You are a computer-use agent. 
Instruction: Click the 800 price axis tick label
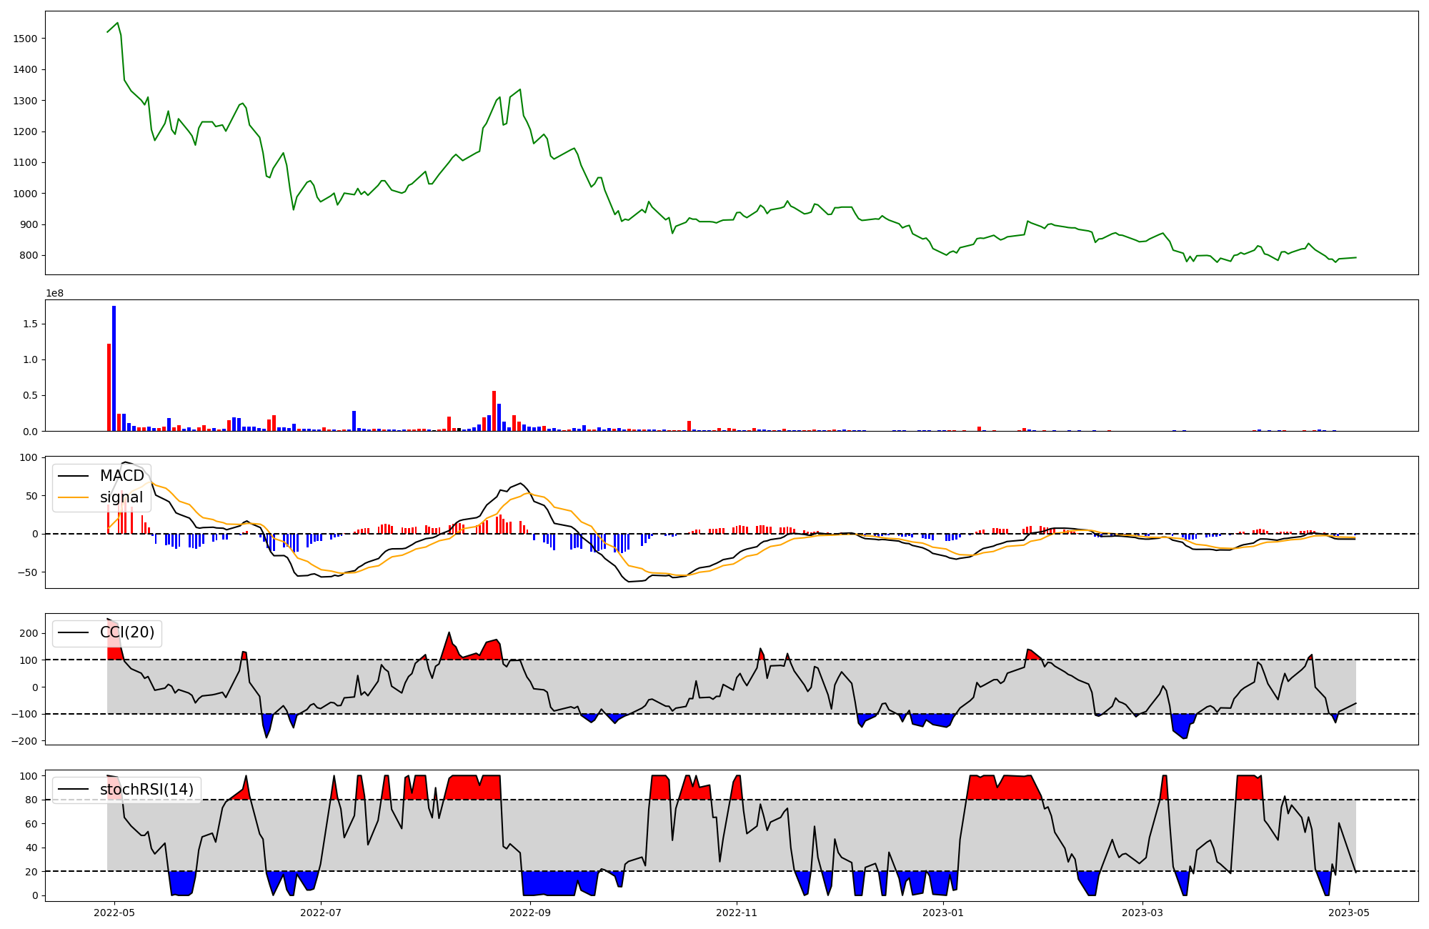coord(29,256)
